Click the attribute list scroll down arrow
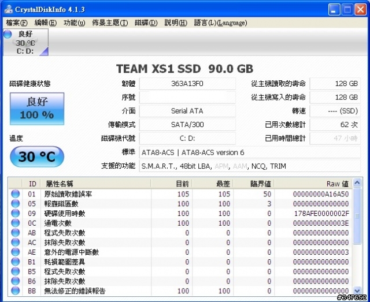Viewport: 370px width, 302px height. pyautogui.click(x=357, y=290)
